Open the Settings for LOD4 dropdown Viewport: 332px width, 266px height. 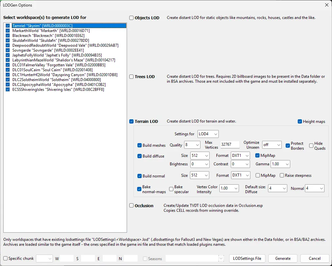coord(208,134)
